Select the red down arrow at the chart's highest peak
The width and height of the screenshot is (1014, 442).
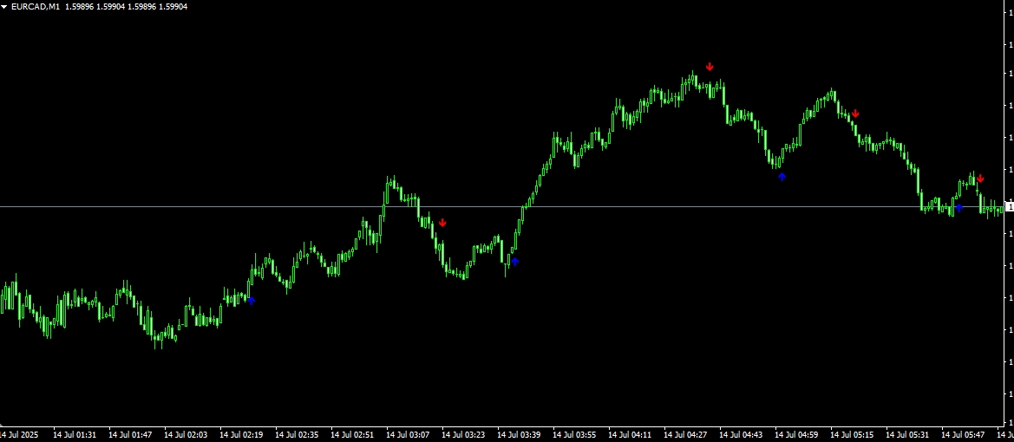pos(710,66)
